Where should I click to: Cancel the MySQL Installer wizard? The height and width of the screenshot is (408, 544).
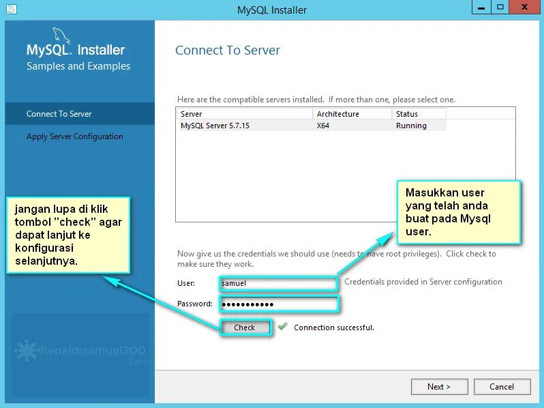[x=502, y=386]
